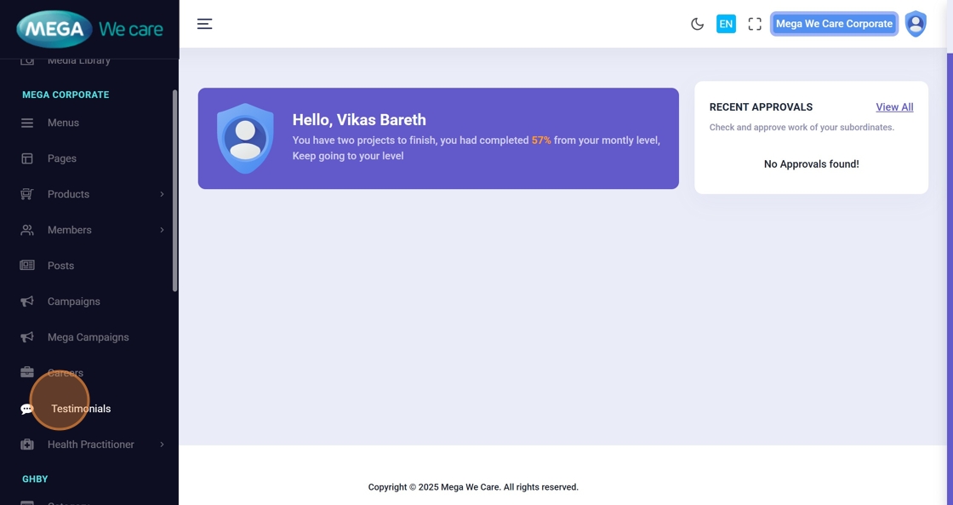Click the Campaigns megaphone icon
The height and width of the screenshot is (505, 953).
27,301
